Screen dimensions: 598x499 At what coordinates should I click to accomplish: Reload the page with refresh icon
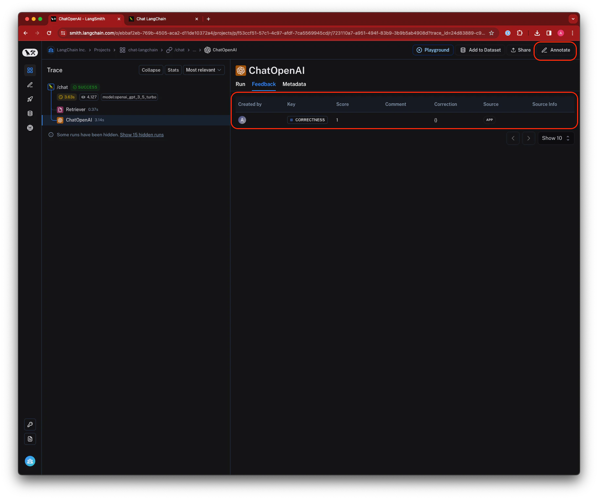[49, 33]
